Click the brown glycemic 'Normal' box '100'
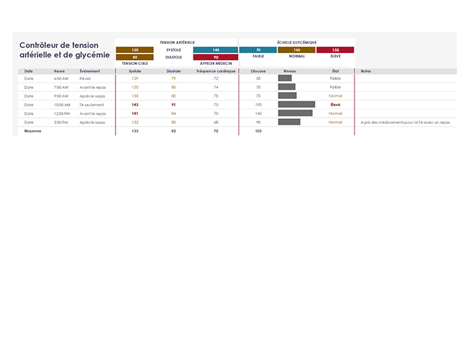The image size is (470, 362). coord(297,49)
